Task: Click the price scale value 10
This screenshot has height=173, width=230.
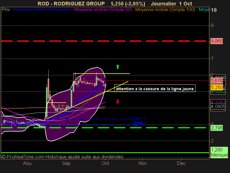Action: point(214,10)
